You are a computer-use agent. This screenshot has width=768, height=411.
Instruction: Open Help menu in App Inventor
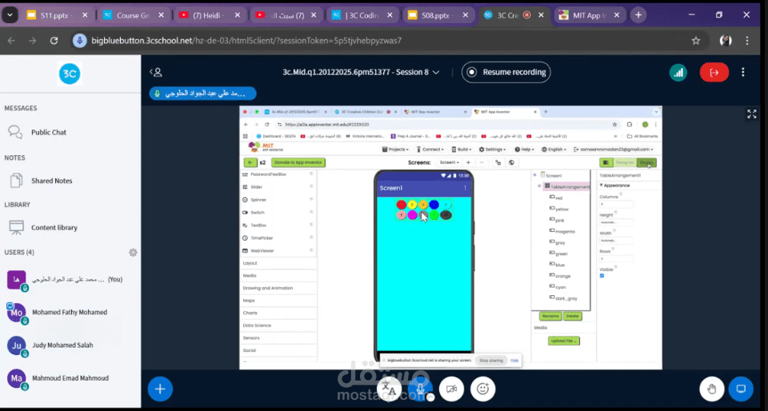click(x=524, y=150)
